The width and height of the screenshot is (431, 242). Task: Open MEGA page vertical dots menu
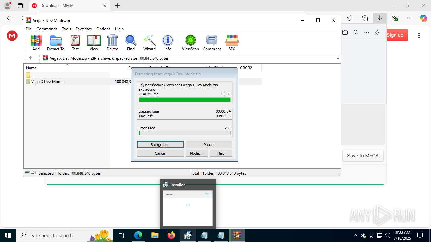coord(419,35)
